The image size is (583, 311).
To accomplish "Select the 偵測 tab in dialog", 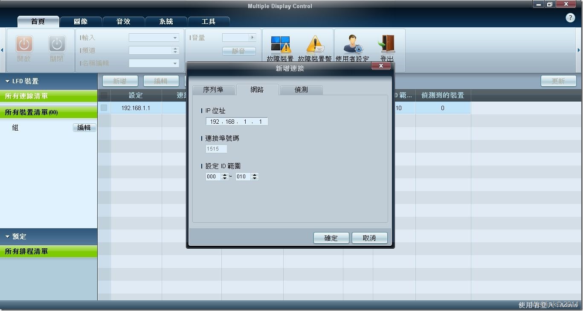I will point(302,90).
